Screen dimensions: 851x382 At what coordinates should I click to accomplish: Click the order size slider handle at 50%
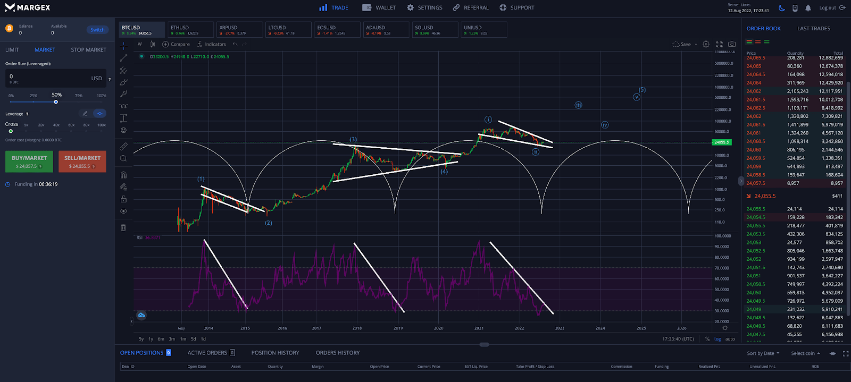(x=56, y=102)
